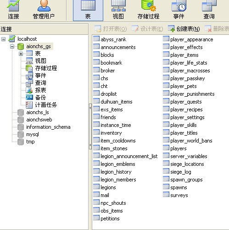Image resolution: width=229 pixels, height=230 pixels.
Task: Expand the 表 tree node
Action: [21, 54]
